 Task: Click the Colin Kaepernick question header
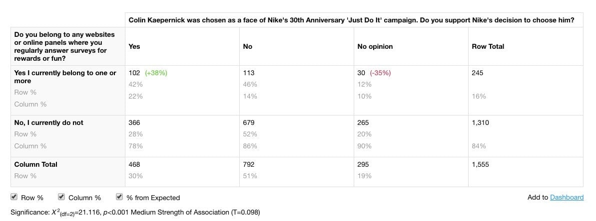(x=351, y=20)
